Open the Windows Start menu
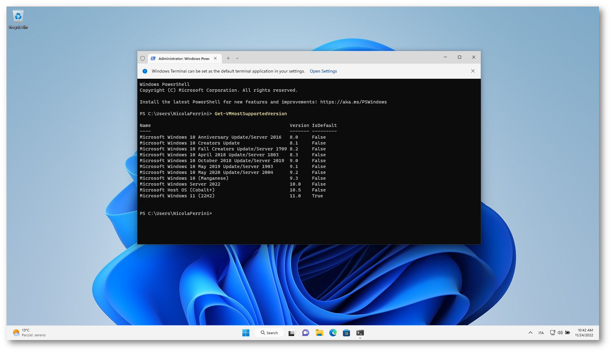The height and width of the screenshot is (353, 612). [x=246, y=333]
